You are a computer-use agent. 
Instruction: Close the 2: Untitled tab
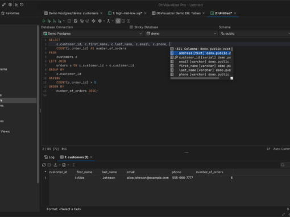(235, 13)
